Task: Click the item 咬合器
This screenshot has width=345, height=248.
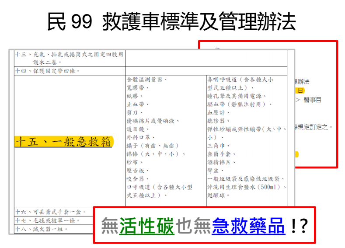Action: tap(136, 179)
